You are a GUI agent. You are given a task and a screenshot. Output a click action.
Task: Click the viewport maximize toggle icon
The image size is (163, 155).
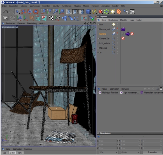point(95,23)
